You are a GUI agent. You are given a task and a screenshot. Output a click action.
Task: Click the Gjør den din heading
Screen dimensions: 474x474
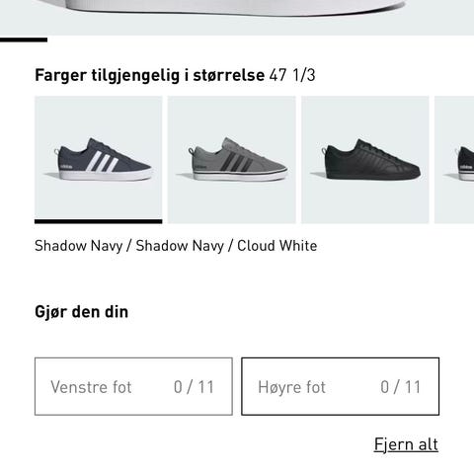(81, 312)
